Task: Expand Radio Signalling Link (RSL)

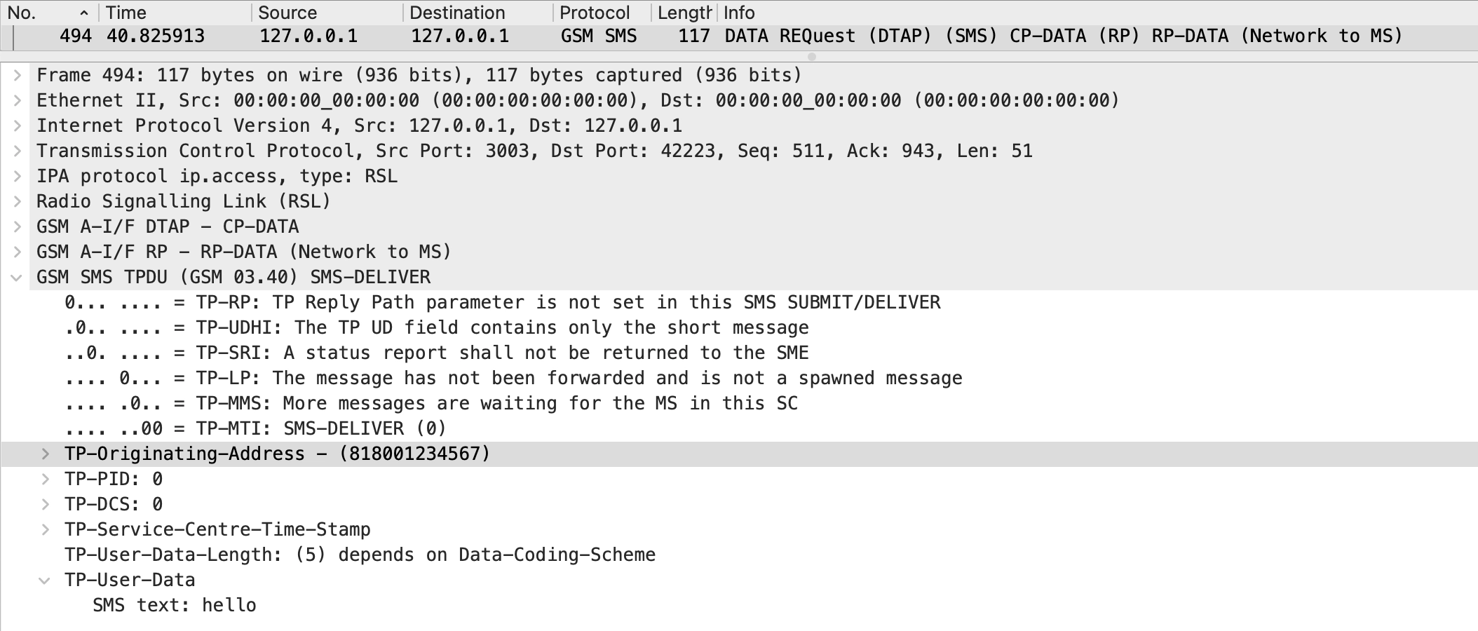Action: (18, 201)
